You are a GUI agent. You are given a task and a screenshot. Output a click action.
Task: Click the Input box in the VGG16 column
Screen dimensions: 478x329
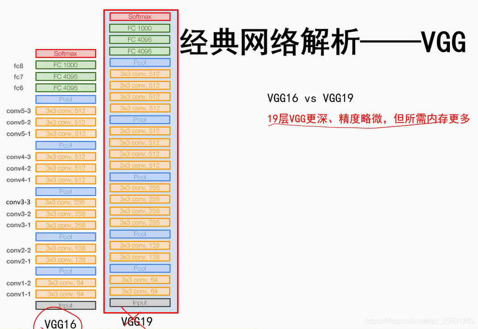point(66,305)
